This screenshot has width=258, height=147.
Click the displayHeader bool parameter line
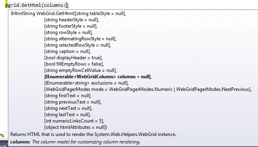(73, 58)
